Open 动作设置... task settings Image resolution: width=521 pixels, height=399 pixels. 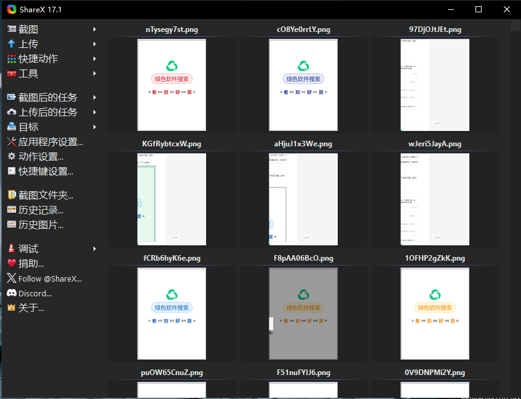[52, 157]
